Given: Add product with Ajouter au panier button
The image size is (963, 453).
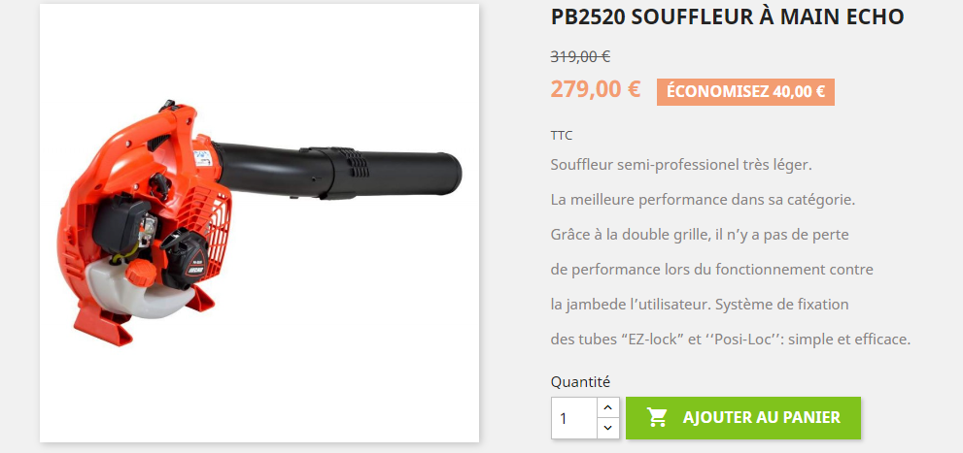Looking at the screenshot, I should tap(743, 418).
